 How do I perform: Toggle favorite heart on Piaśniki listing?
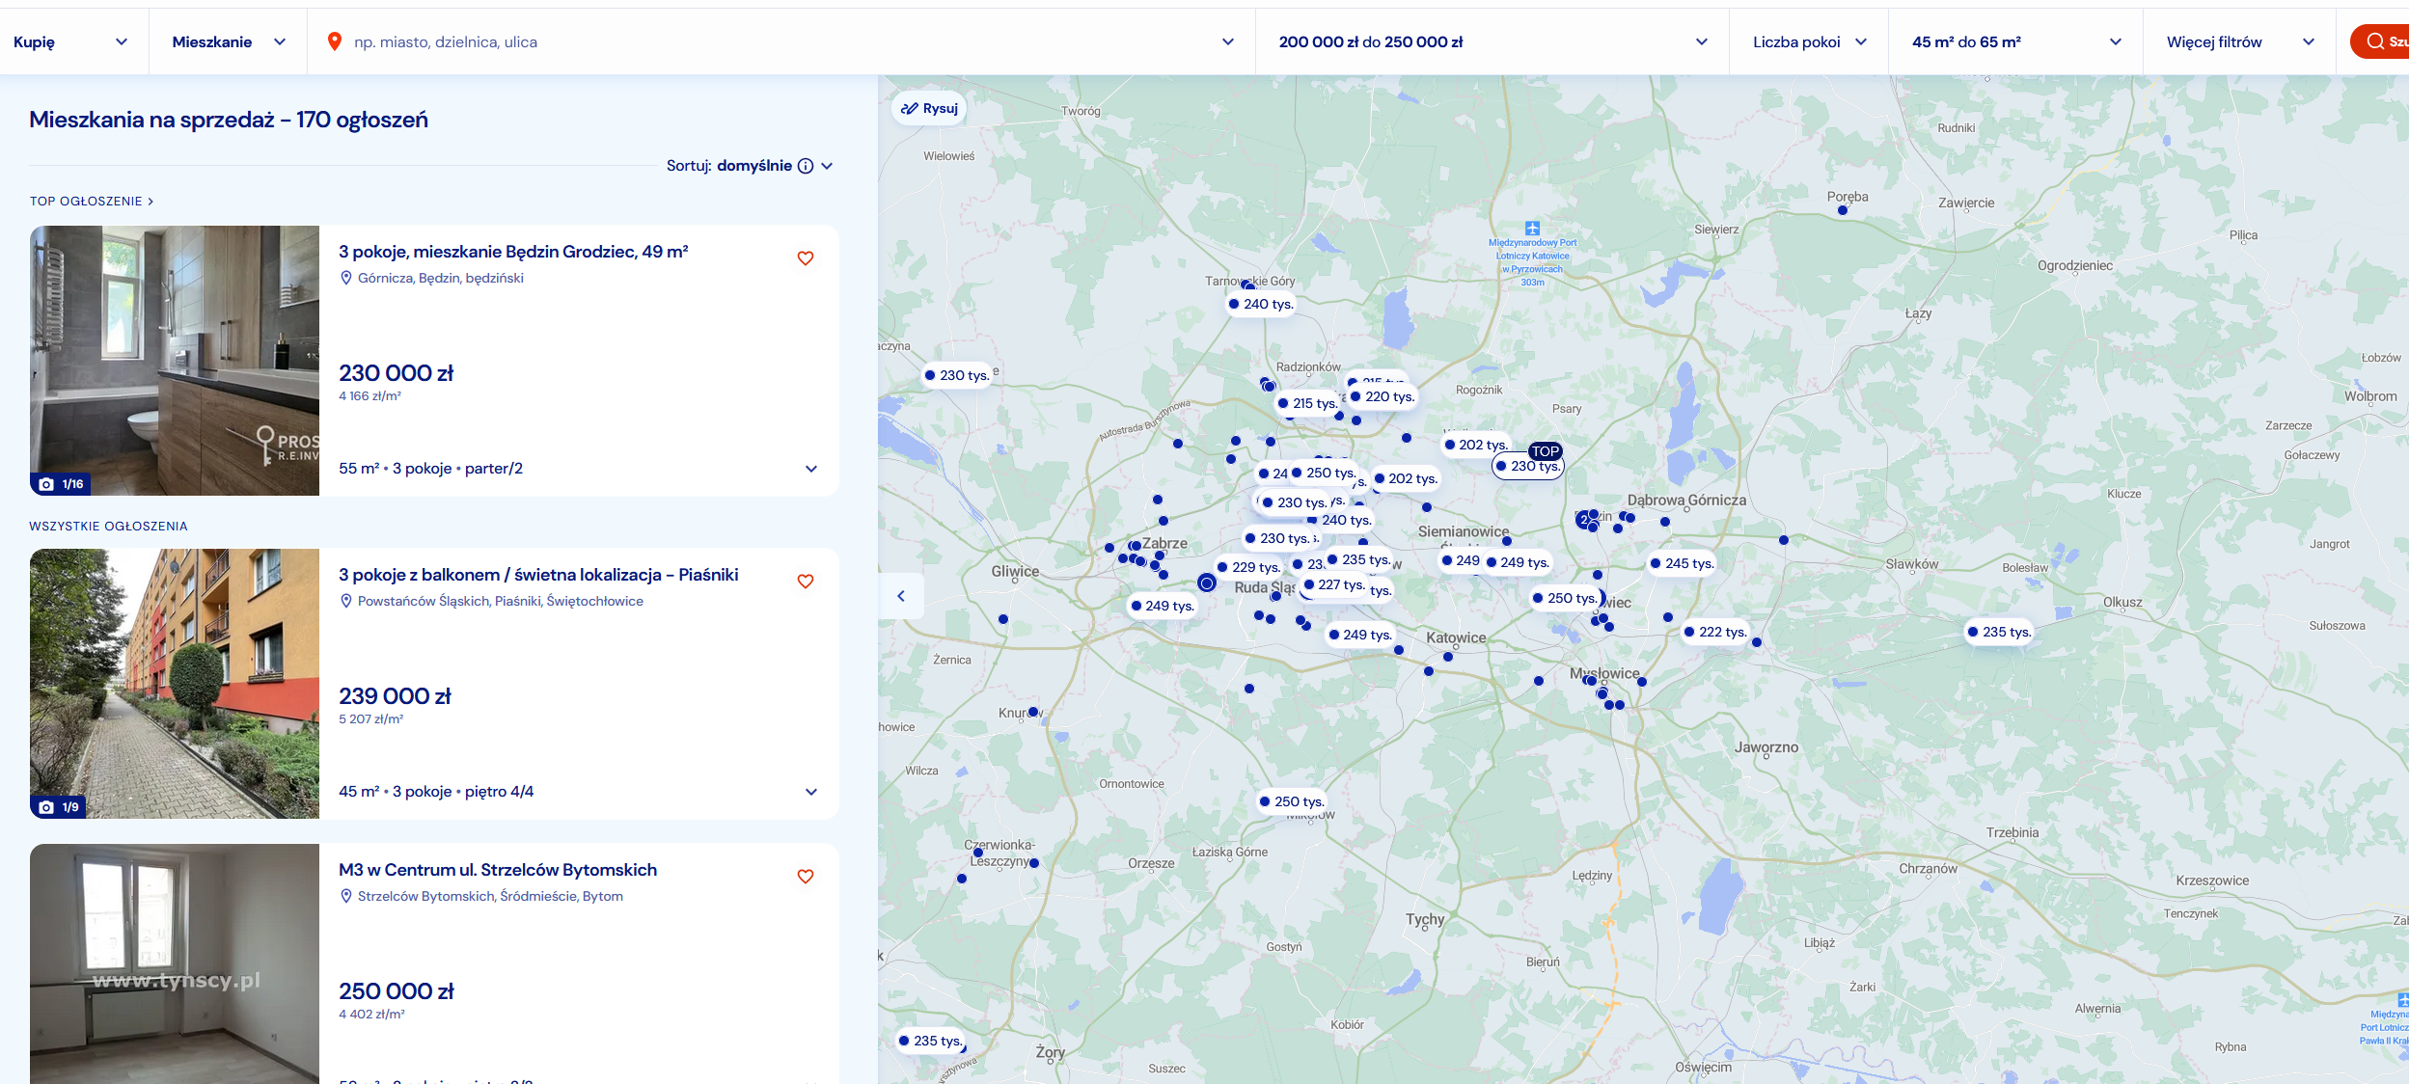pos(805,582)
